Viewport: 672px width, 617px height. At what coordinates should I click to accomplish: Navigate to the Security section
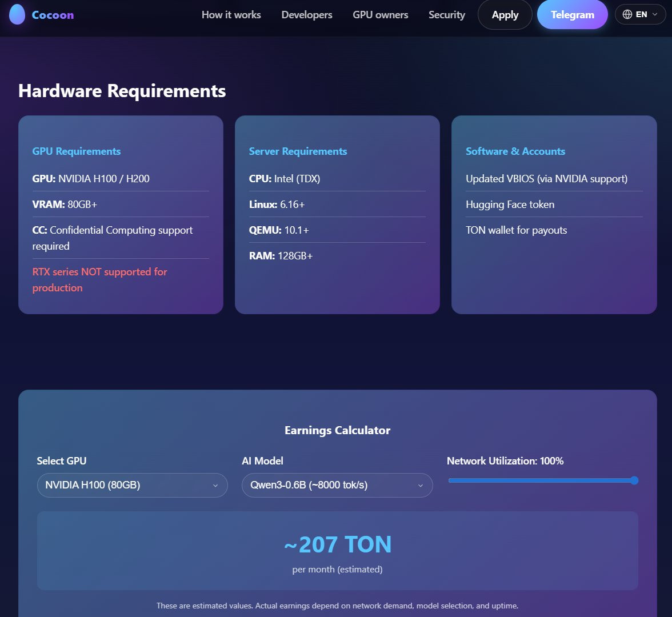click(x=447, y=15)
